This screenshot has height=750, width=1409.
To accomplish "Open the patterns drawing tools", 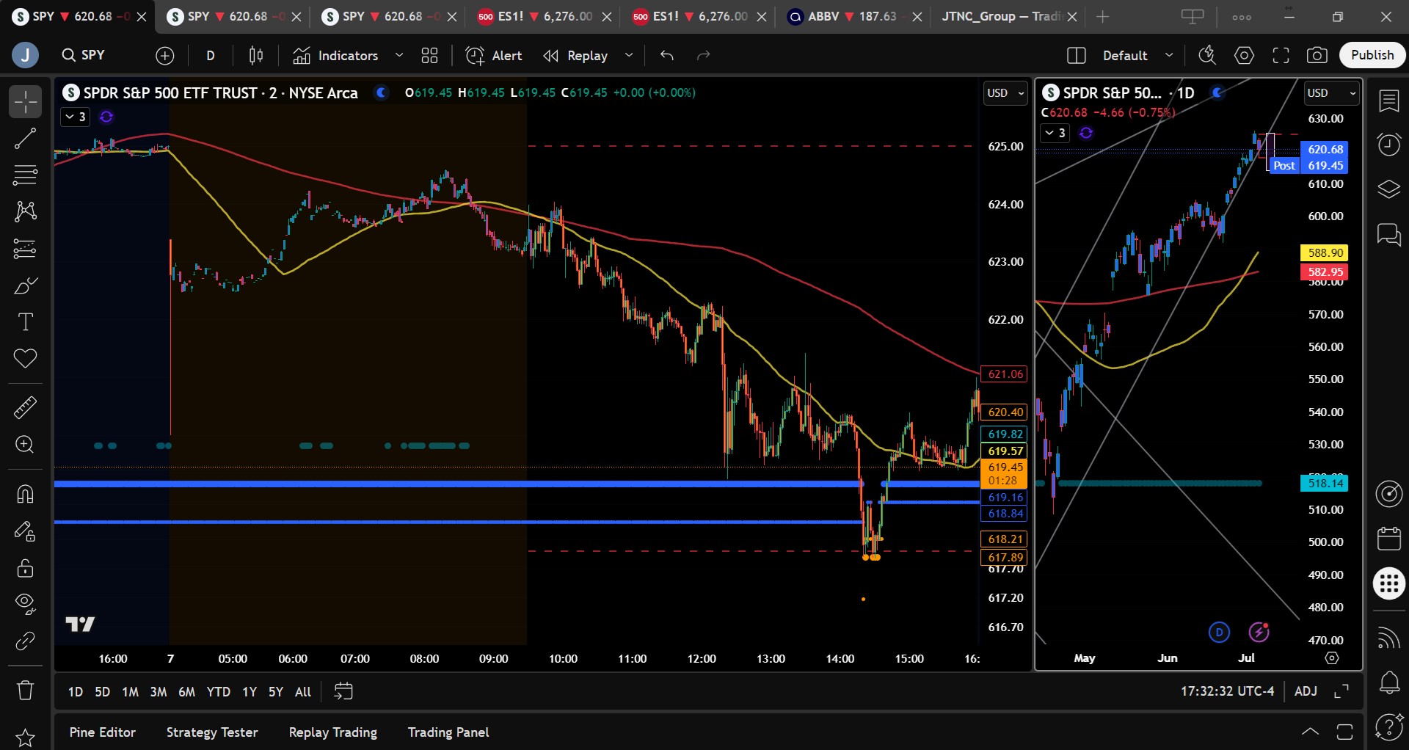I will point(25,211).
